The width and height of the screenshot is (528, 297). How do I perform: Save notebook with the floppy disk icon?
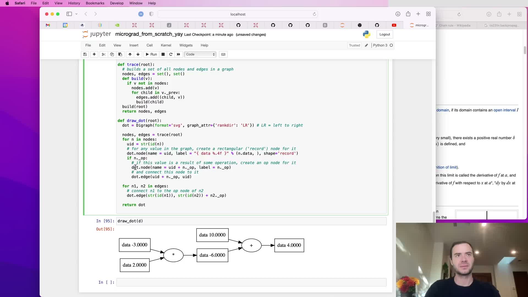pos(85,54)
